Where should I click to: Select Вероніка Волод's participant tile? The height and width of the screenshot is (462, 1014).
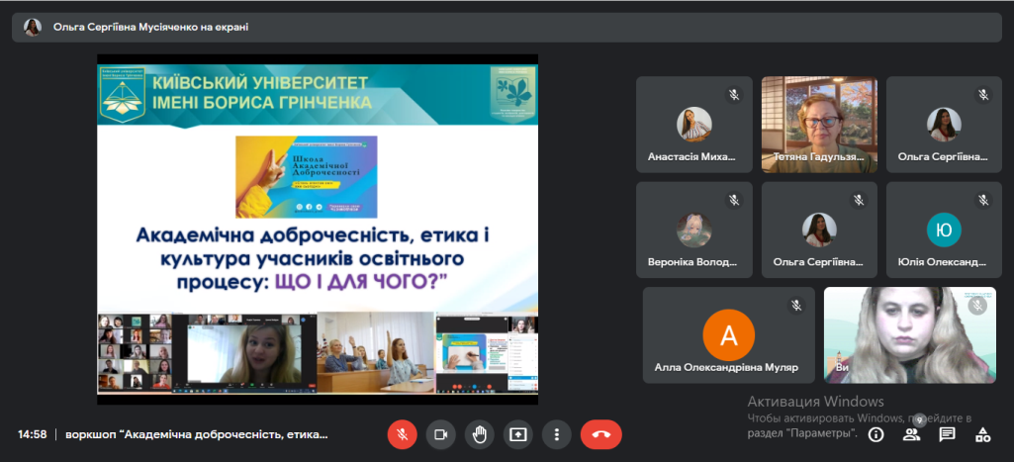point(693,230)
